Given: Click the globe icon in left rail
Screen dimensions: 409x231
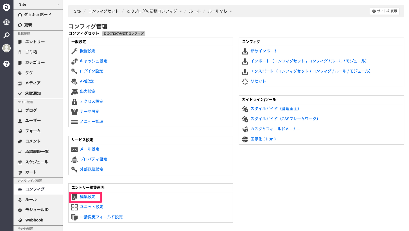Looking at the screenshot, I should tap(6, 22).
